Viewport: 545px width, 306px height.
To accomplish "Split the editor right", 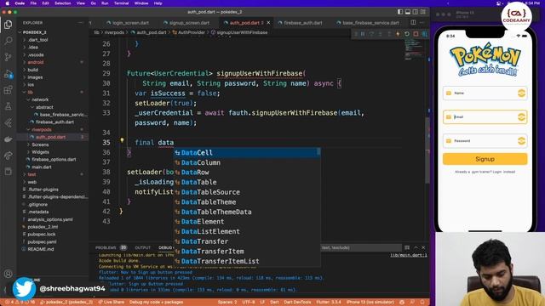I will coord(413,23).
